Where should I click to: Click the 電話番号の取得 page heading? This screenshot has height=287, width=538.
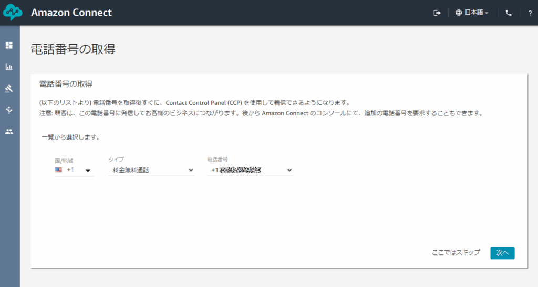click(73, 49)
